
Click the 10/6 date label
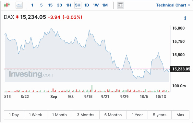click(x=144, y=97)
